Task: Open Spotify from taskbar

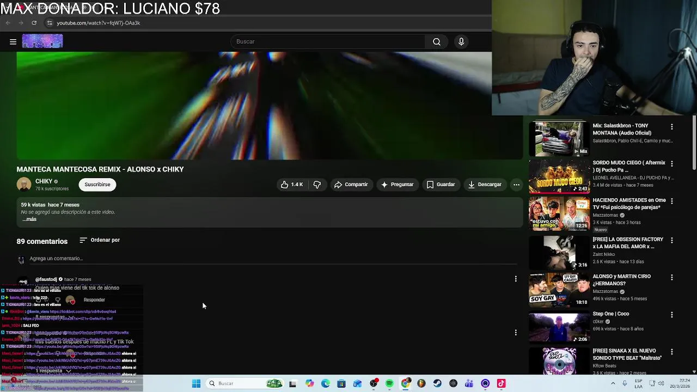Action: coord(389,383)
